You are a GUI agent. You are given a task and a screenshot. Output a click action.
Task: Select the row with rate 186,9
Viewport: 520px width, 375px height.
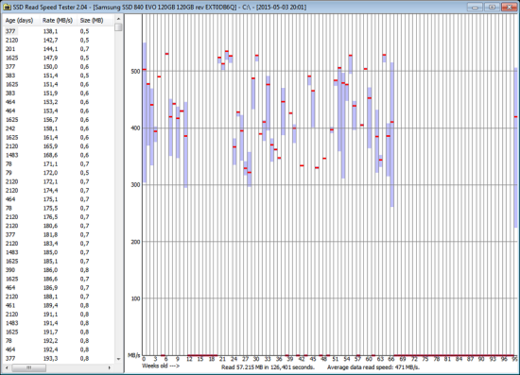(58, 288)
